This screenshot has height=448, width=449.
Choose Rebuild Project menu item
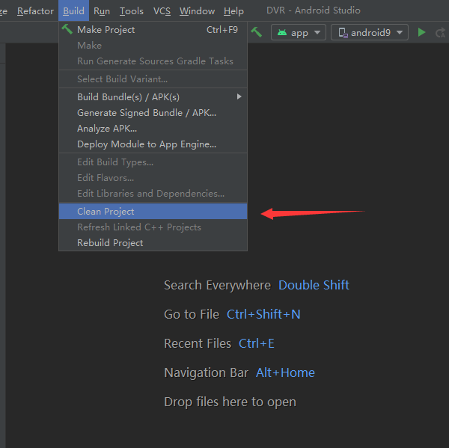pyautogui.click(x=153, y=243)
